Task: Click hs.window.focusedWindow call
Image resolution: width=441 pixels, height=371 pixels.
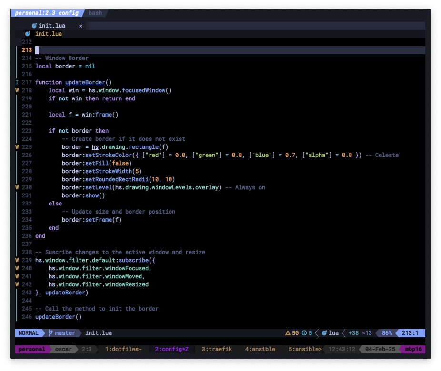Action: (x=130, y=90)
